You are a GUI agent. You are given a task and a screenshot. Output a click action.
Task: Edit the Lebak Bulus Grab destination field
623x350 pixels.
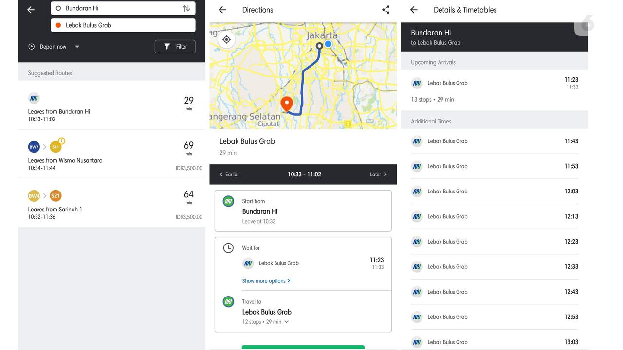123,25
